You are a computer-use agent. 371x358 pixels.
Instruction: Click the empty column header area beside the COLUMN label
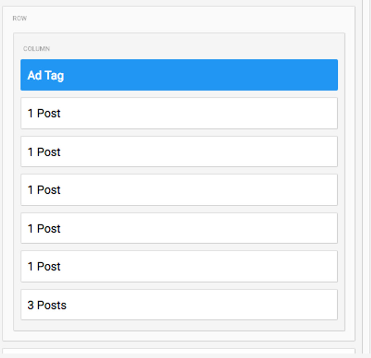[189, 49]
